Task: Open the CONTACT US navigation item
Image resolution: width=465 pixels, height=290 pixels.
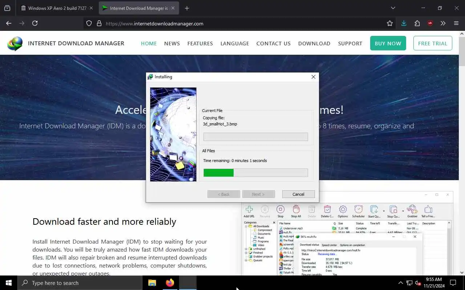Action: click(274, 43)
